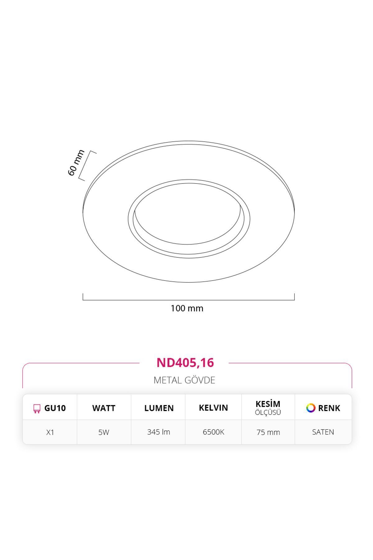Screen dimensions: 373x560
Task: Click the ND405,16 product code title
Action: click(x=185, y=363)
